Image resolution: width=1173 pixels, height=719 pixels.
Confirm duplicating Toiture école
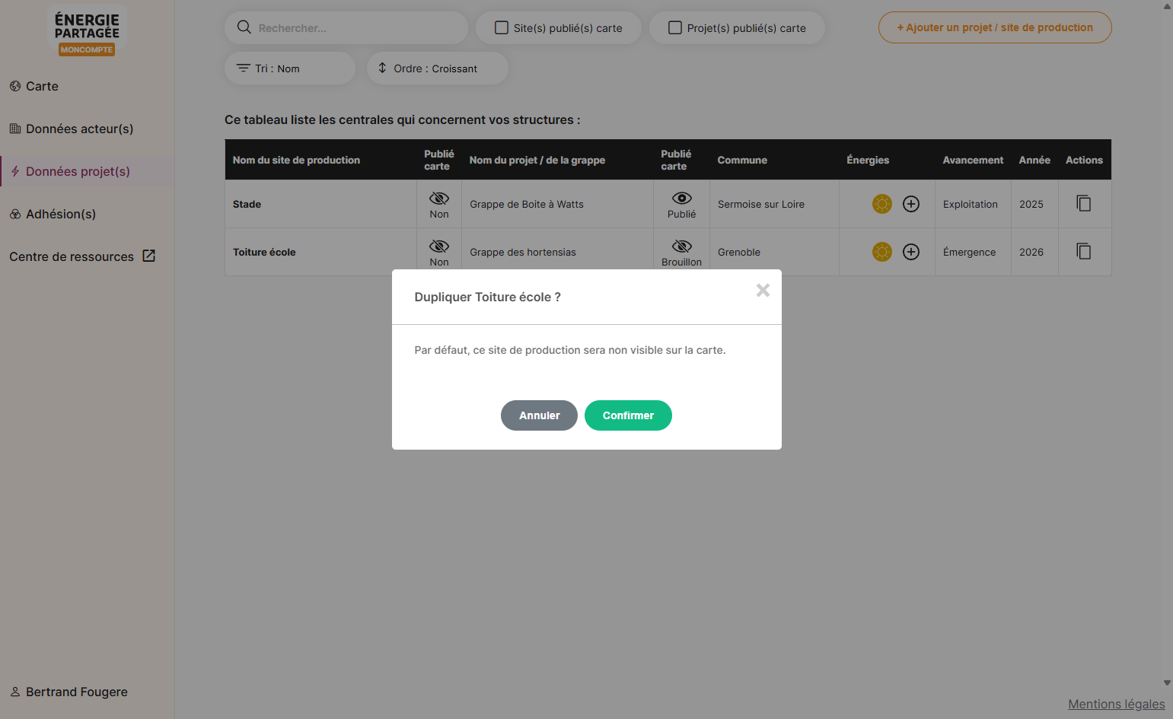(628, 415)
